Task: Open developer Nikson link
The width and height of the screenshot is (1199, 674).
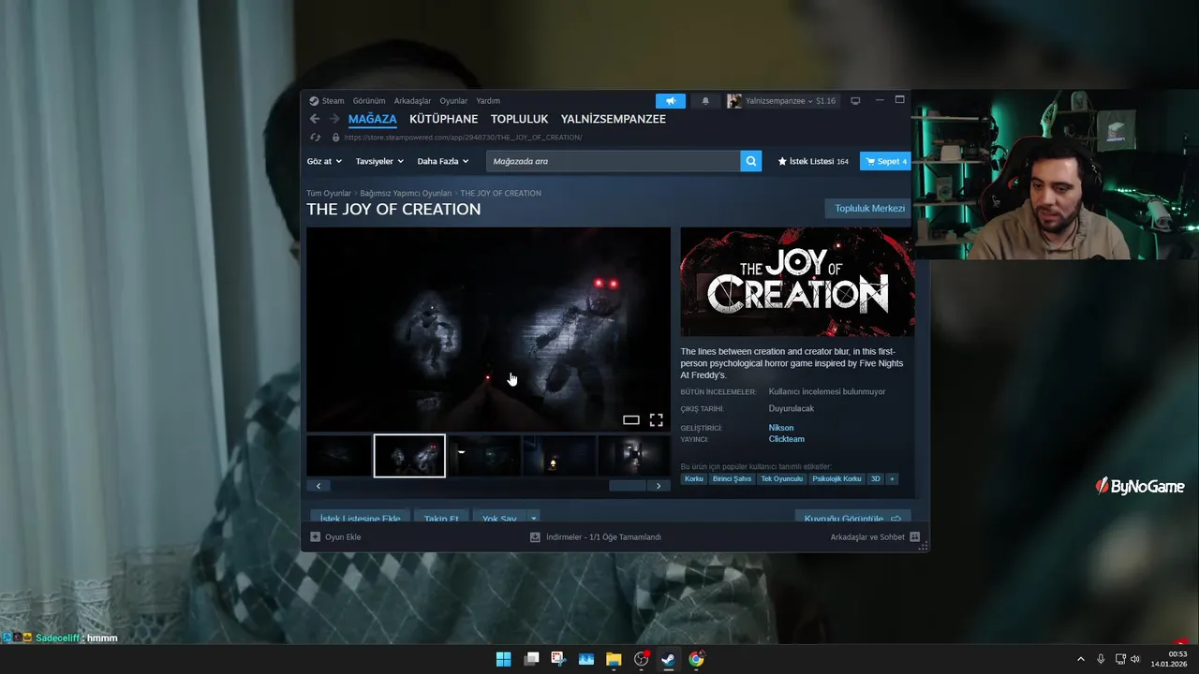Action: [x=781, y=428]
